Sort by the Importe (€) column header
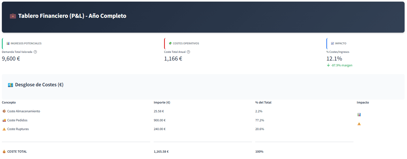407x159 pixels. 162,102
